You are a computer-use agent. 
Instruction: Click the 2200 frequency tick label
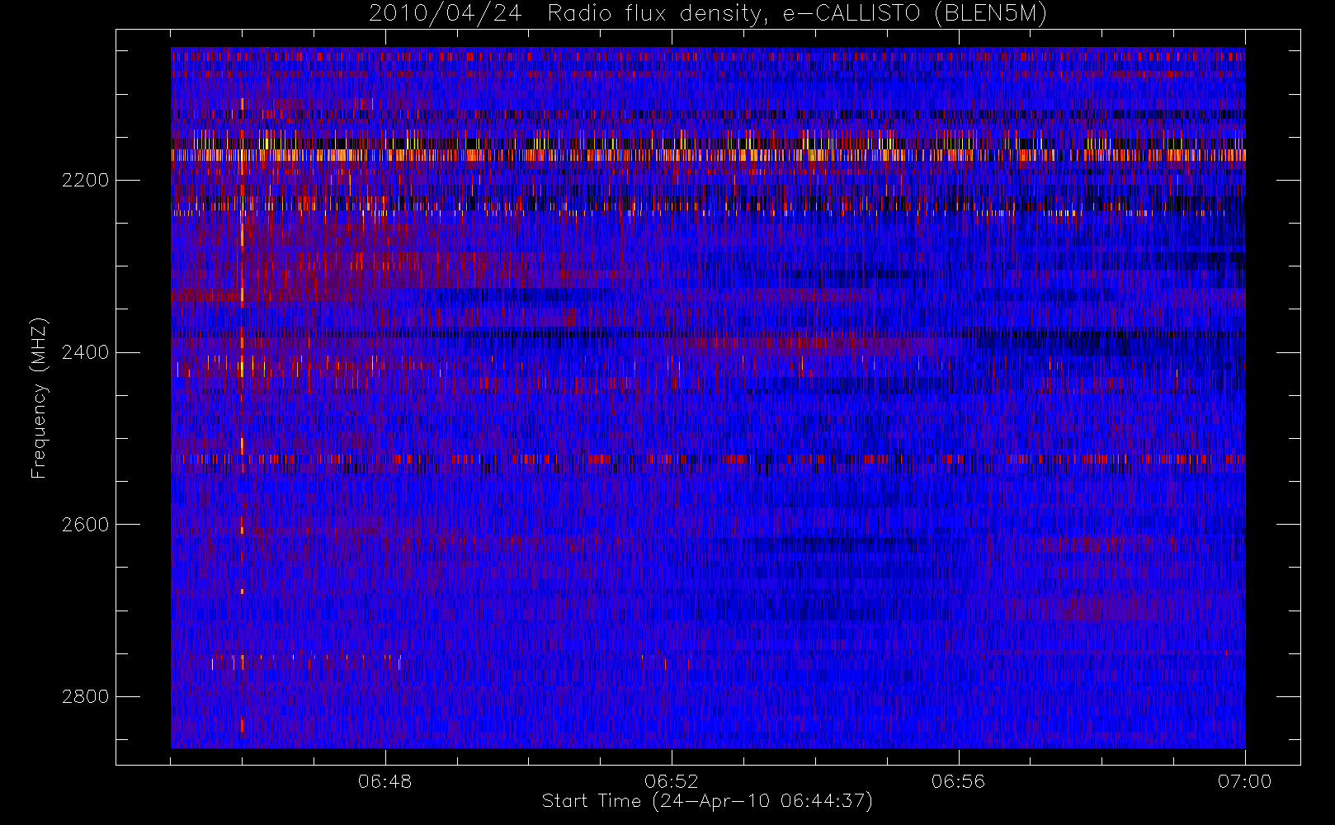click(x=85, y=180)
